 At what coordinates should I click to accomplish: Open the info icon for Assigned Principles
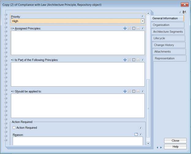coord(142,28)
